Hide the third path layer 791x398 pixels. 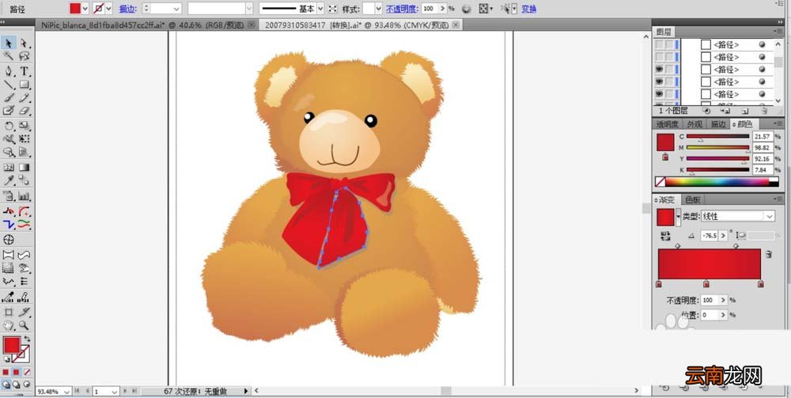[x=659, y=69]
